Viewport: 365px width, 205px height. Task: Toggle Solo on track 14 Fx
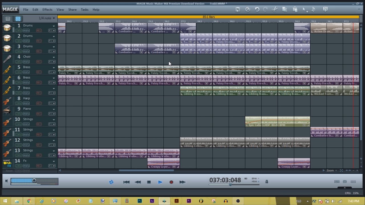coord(19,166)
